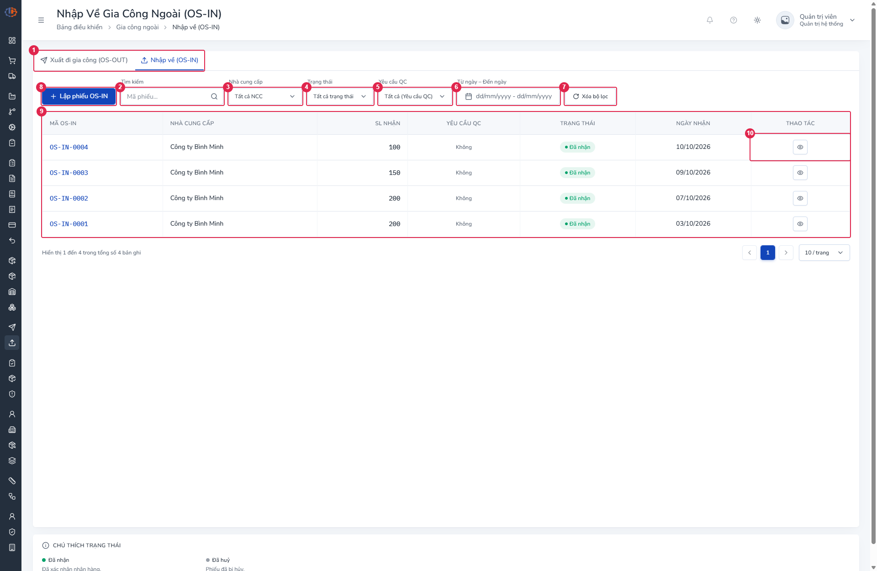Open the Tất cả trạng thái dropdown
877x571 pixels.
point(340,96)
